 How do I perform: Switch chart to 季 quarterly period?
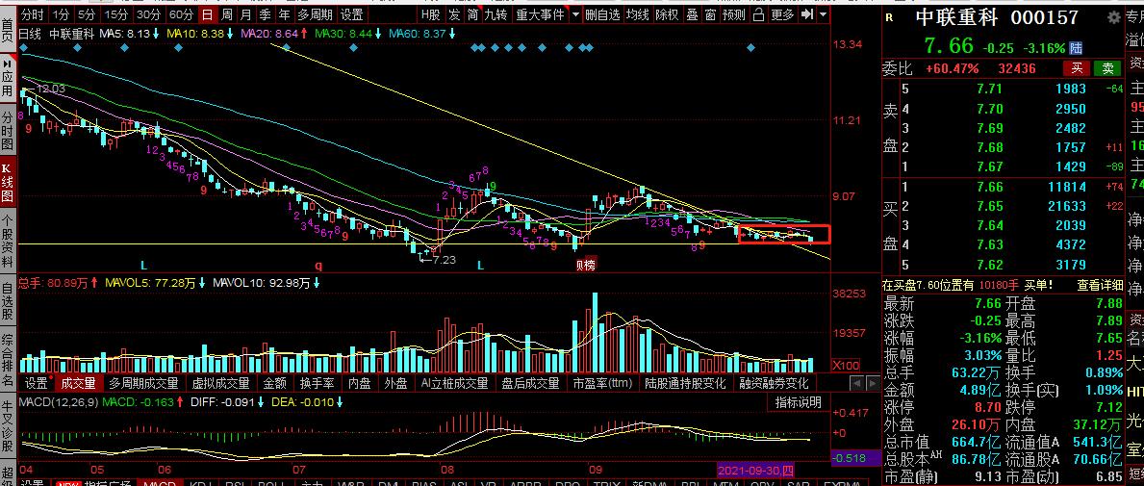pos(265,14)
